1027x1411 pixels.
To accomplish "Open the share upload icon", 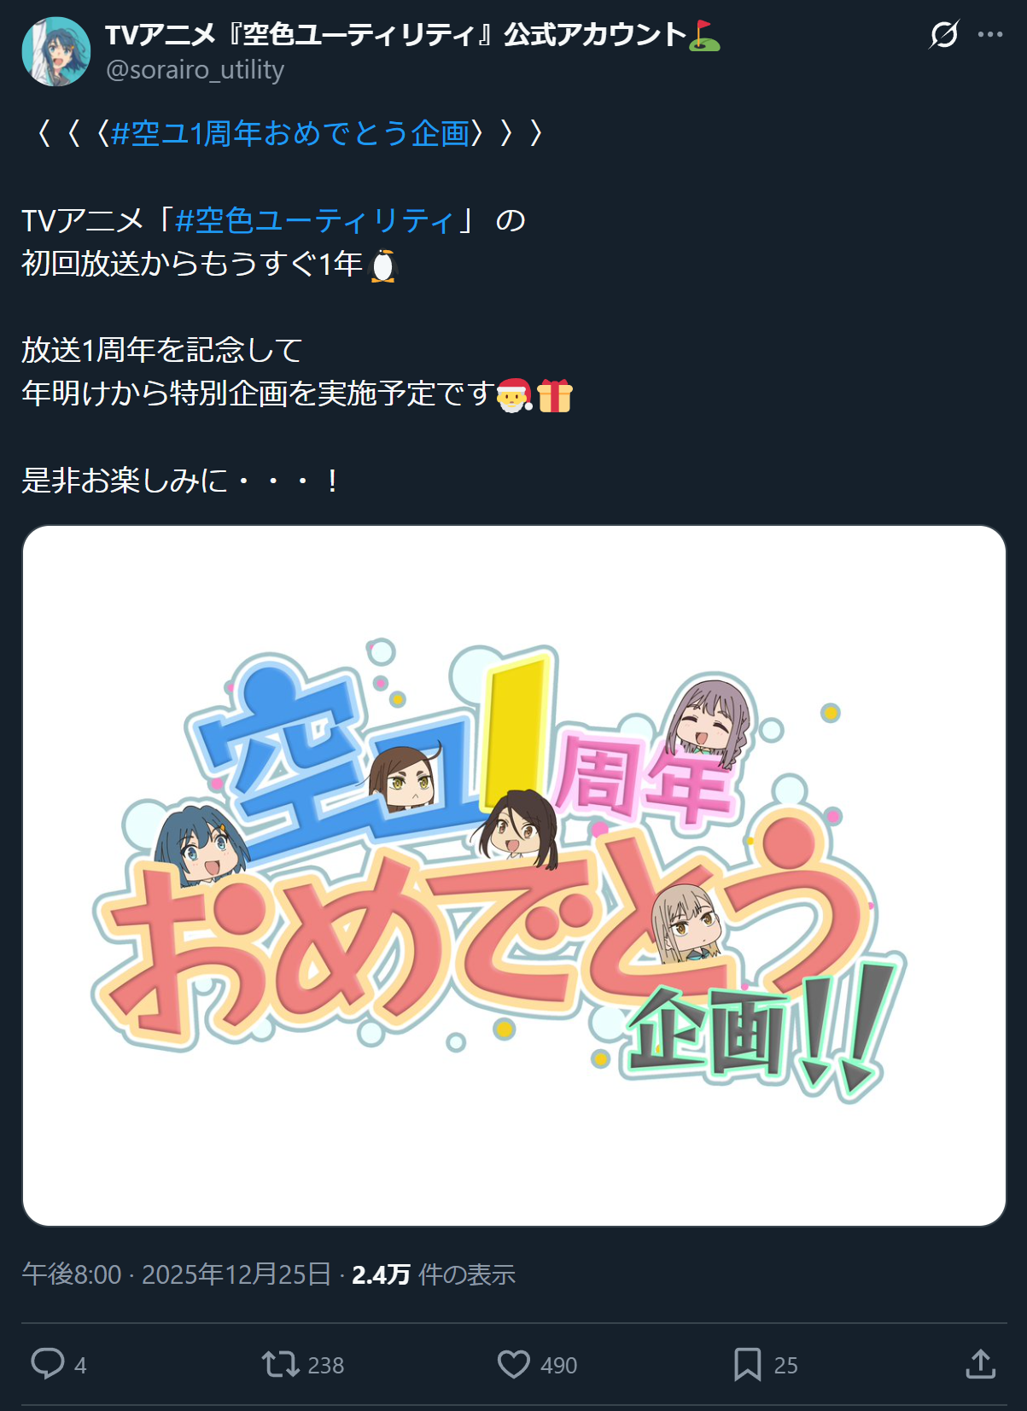I will [x=981, y=1364].
